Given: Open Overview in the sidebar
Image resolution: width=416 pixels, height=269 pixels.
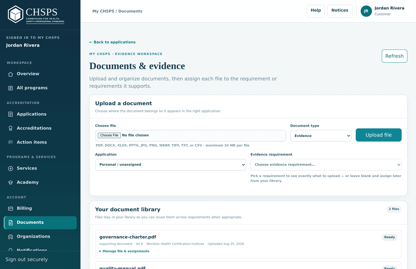Looking at the screenshot, I should (40, 74).
